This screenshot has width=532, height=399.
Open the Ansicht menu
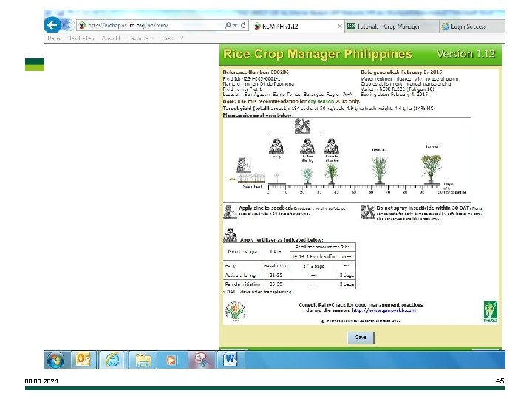[x=111, y=38]
